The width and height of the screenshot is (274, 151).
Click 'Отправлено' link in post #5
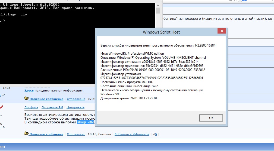[76, 134]
